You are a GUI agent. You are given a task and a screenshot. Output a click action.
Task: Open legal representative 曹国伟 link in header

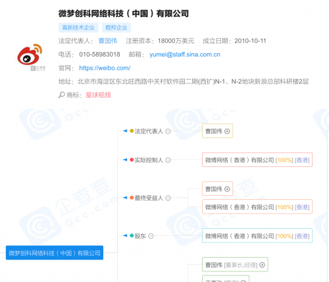click(x=108, y=41)
